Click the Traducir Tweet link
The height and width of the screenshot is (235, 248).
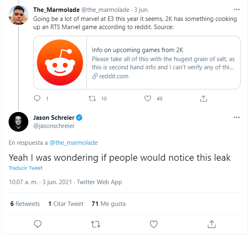25,168
